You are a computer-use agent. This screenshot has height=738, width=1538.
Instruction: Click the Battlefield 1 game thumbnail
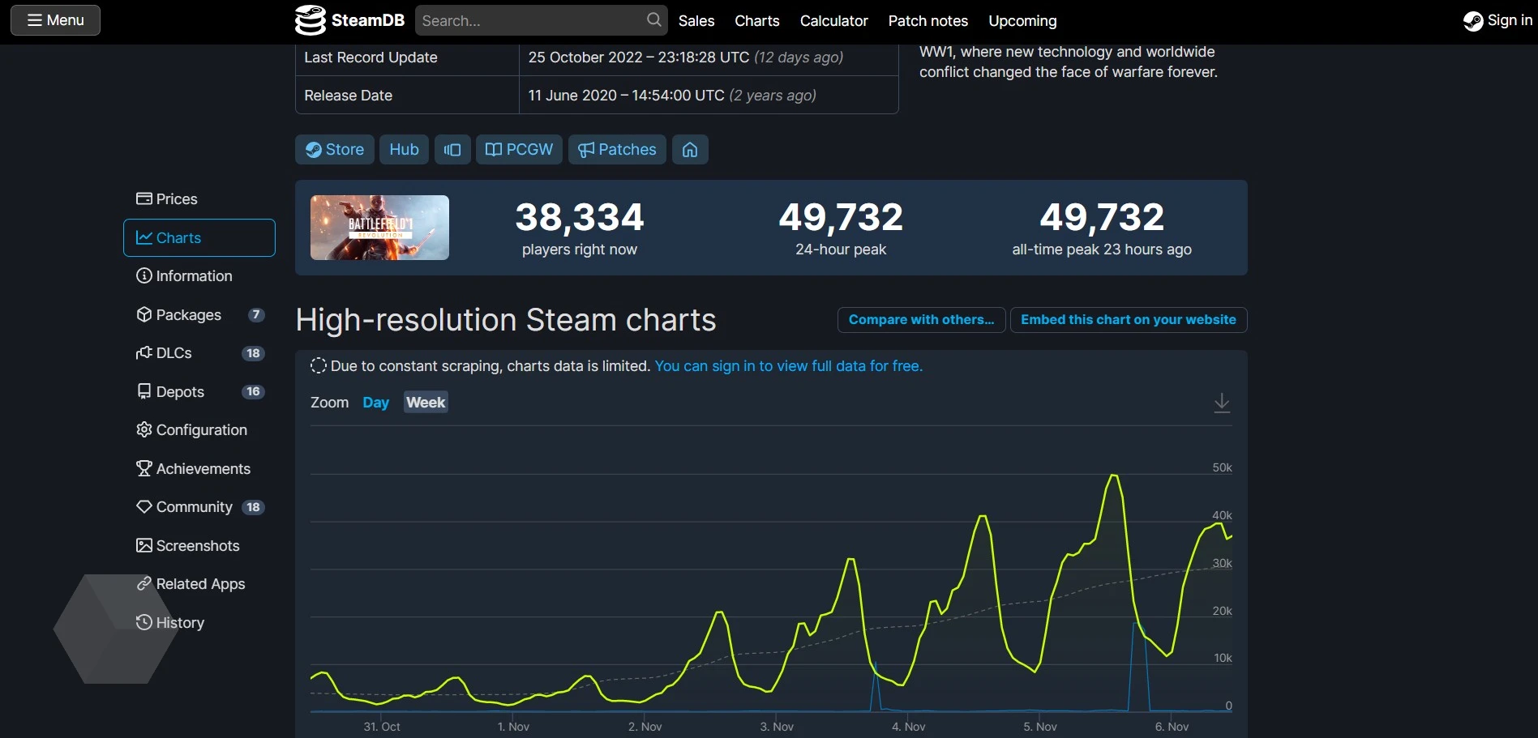[379, 228]
